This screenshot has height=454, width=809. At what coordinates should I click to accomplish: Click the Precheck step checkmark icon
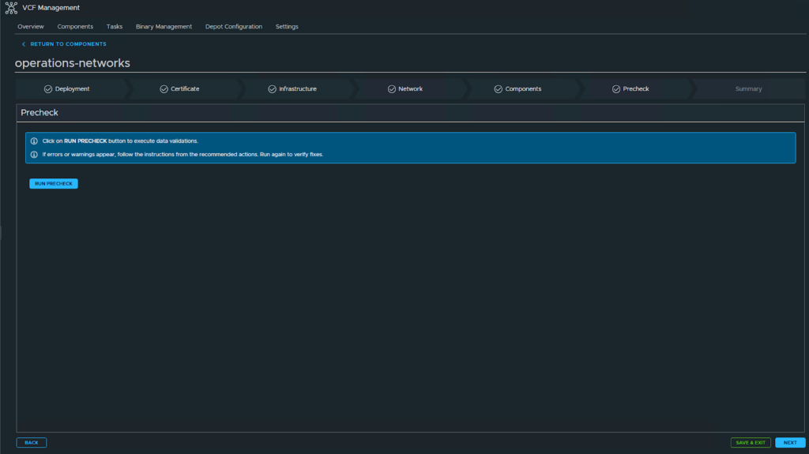click(616, 89)
